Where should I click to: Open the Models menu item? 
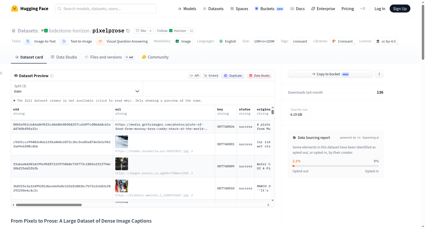coord(187,9)
